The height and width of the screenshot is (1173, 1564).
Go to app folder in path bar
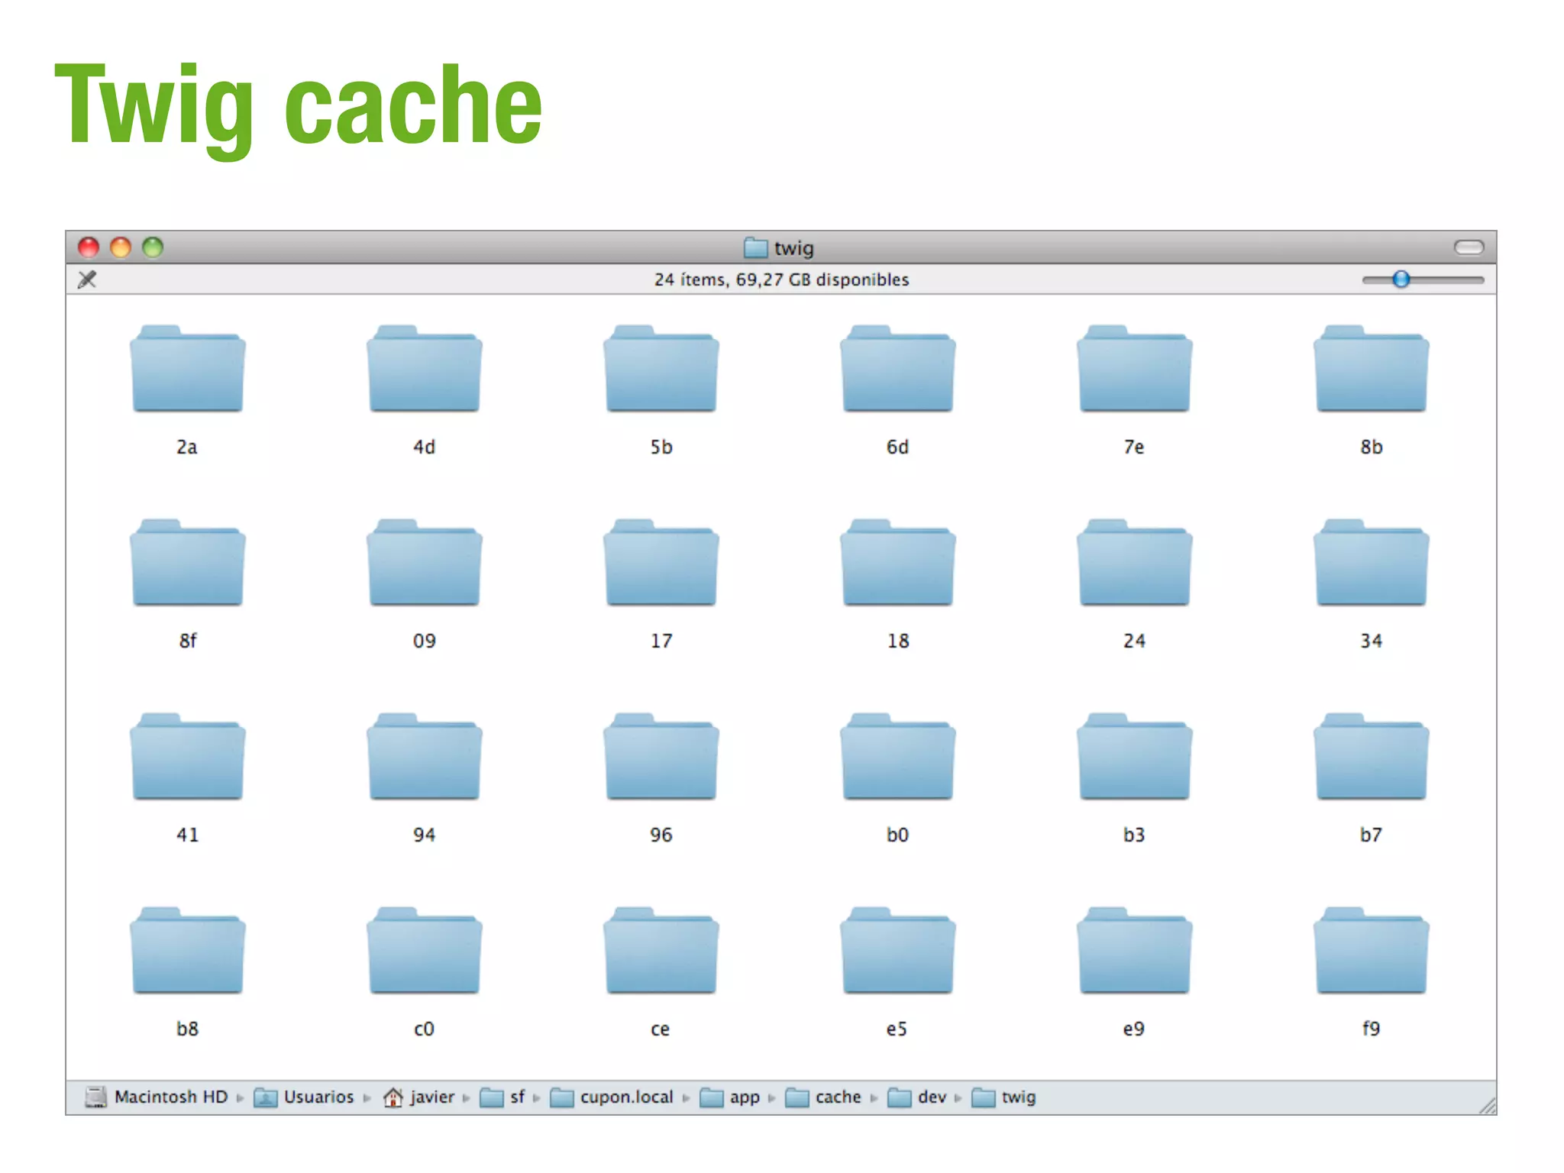coord(730,1097)
